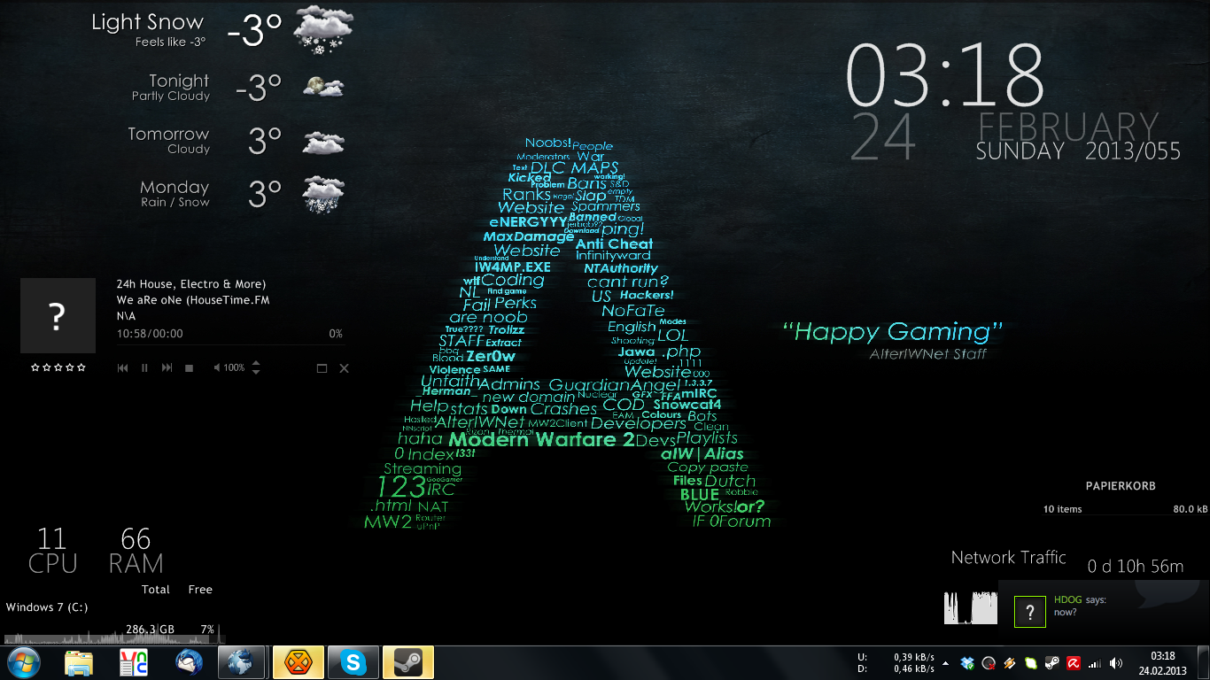Close the music player widget
Viewport: 1210px width, 680px height.
(x=345, y=368)
